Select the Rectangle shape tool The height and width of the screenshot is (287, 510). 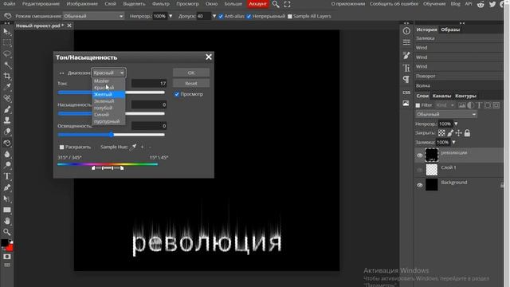(7, 210)
